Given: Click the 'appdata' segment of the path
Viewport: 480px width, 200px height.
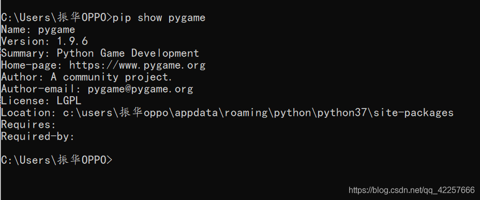Looking at the screenshot, I should pos(196,113).
